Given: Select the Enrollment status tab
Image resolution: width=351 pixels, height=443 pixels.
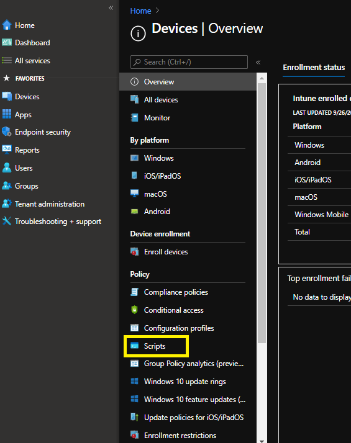Looking at the screenshot, I should (x=314, y=68).
